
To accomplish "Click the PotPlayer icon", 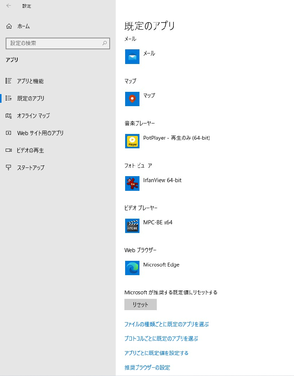I will point(132,141).
